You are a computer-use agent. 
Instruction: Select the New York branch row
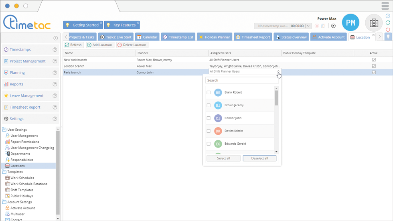click(228, 60)
